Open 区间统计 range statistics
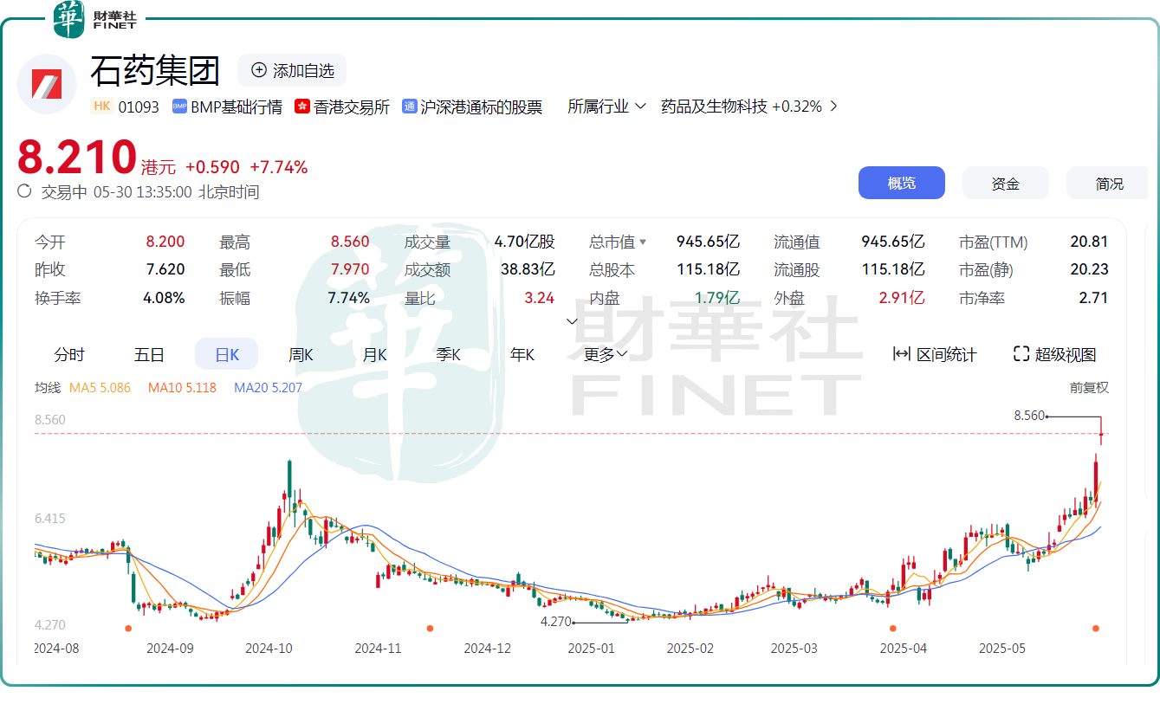 tap(934, 354)
